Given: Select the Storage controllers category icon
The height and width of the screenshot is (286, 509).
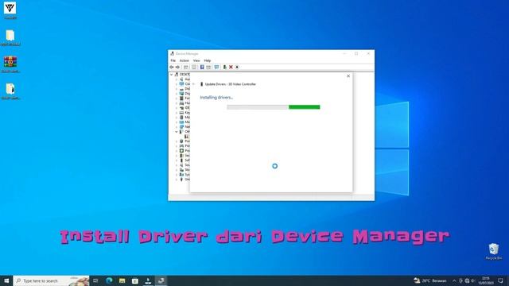Looking at the screenshot, I should [x=182, y=170].
